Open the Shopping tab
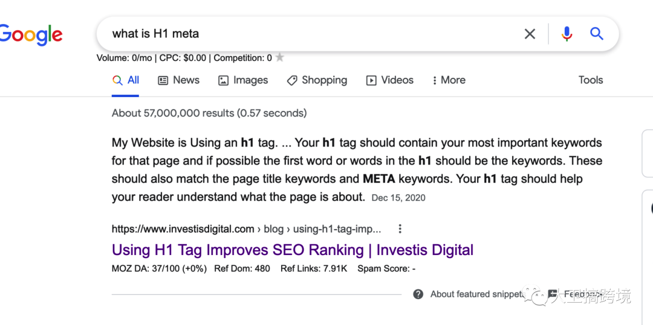 [x=317, y=80]
